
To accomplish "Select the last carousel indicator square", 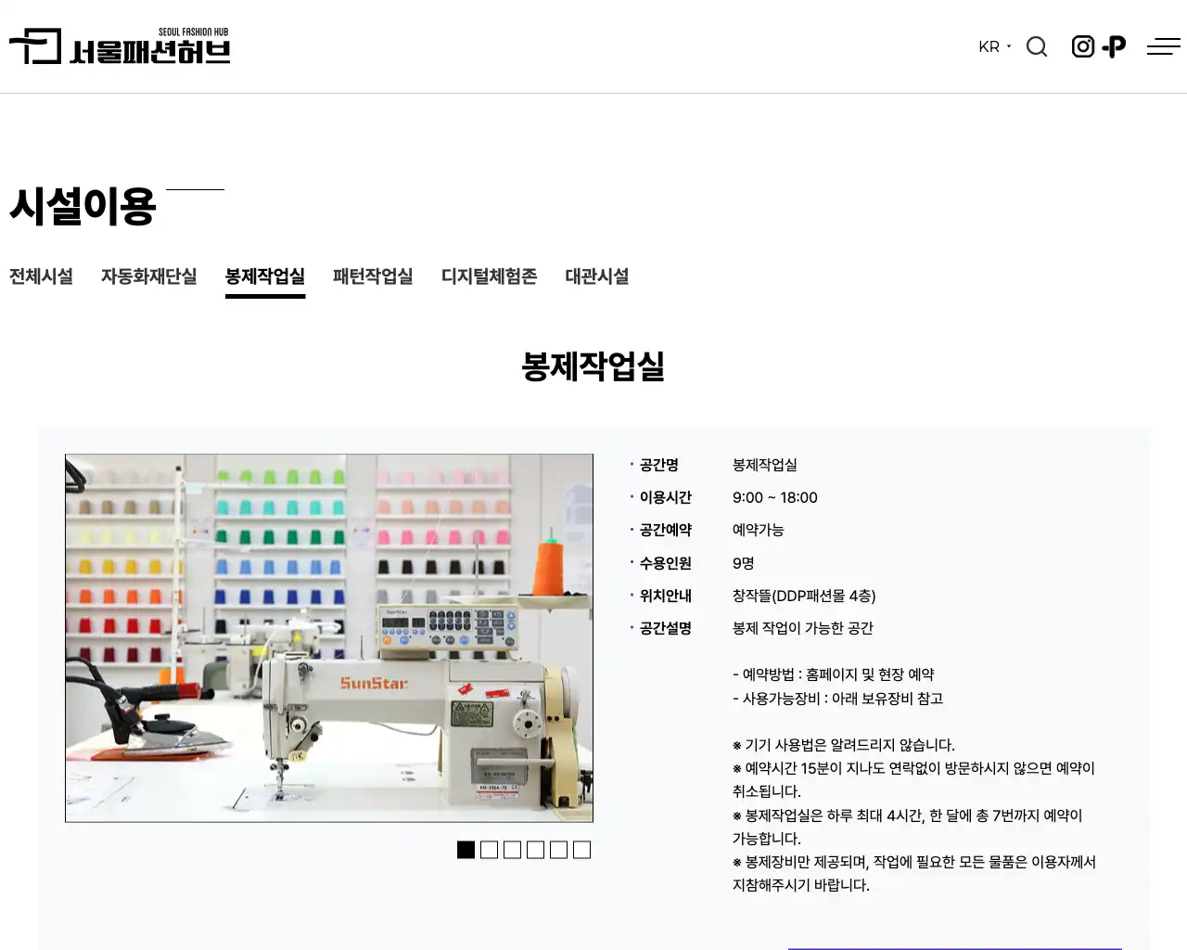I will click(581, 849).
